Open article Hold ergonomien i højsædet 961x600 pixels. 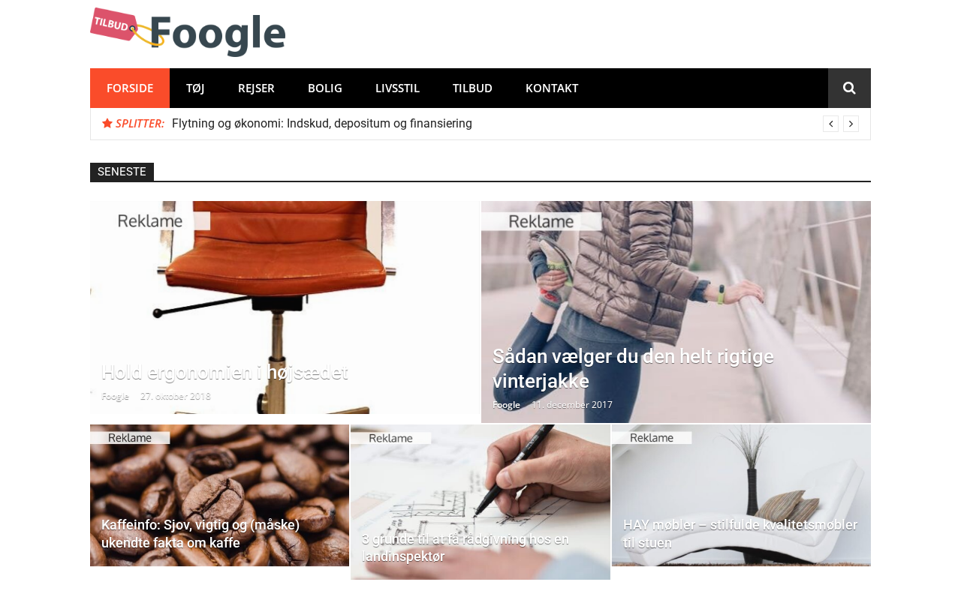point(224,373)
